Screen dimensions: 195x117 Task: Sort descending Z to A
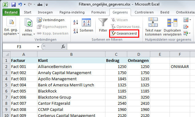(75, 31)
